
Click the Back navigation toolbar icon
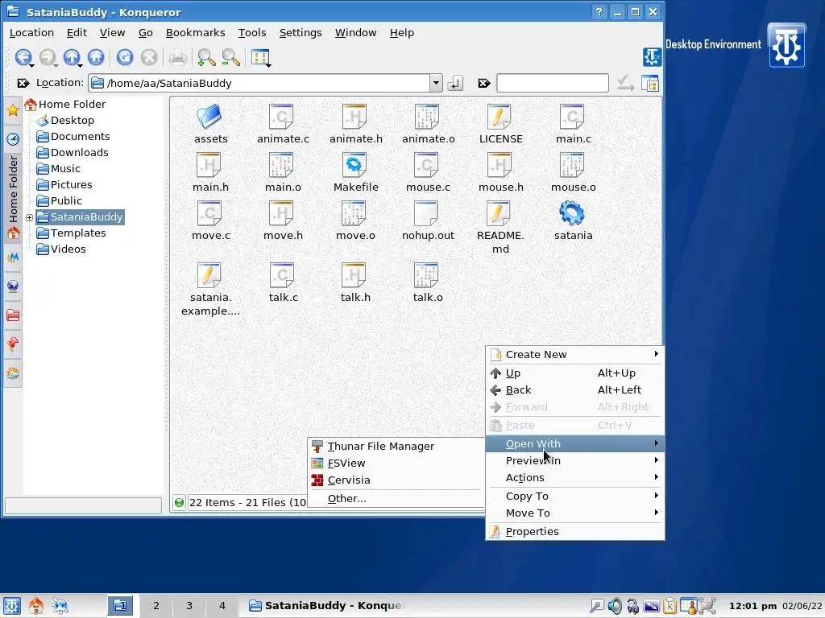point(23,57)
